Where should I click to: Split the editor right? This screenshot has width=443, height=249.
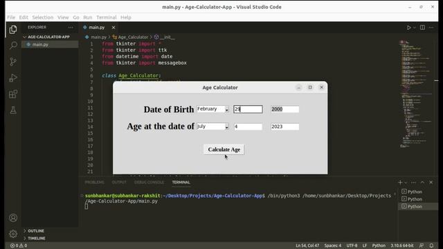(x=422, y=28)
